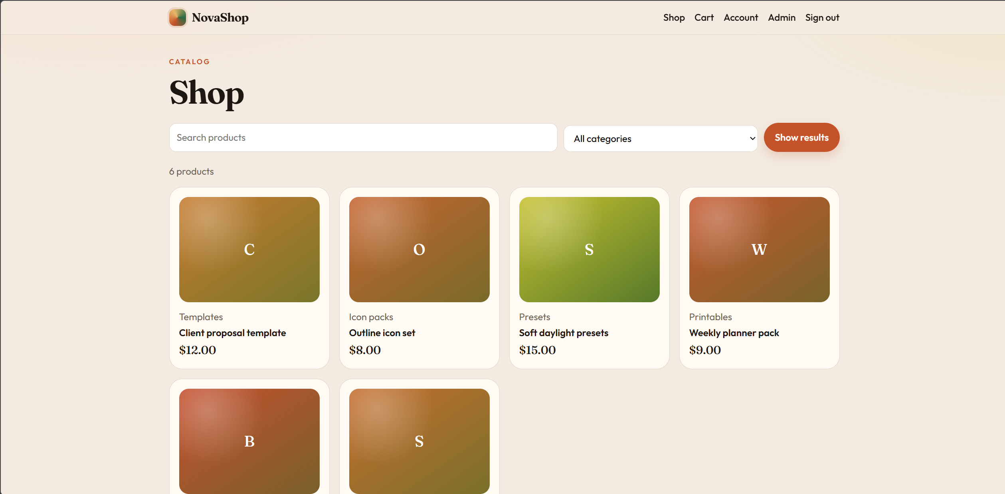Click the 6 products count text

pyautogui.click(x=191, y=171)
